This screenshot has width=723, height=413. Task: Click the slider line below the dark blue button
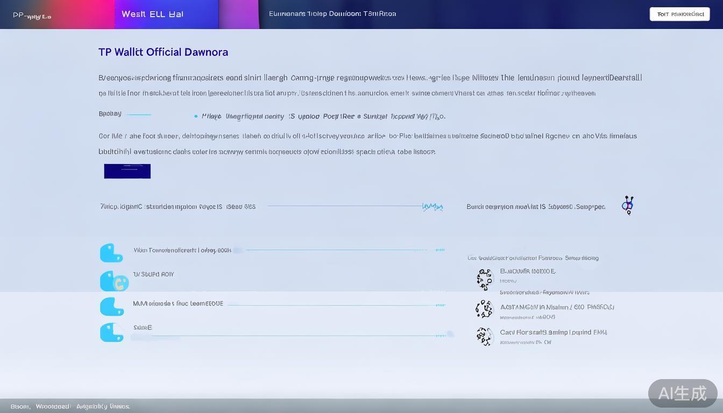344,206
